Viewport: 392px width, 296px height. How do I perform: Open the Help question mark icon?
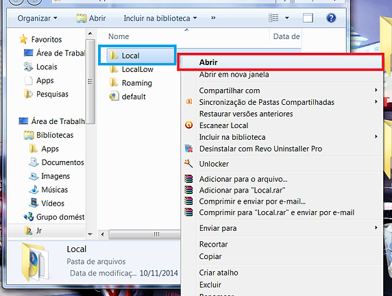[331, 18]
